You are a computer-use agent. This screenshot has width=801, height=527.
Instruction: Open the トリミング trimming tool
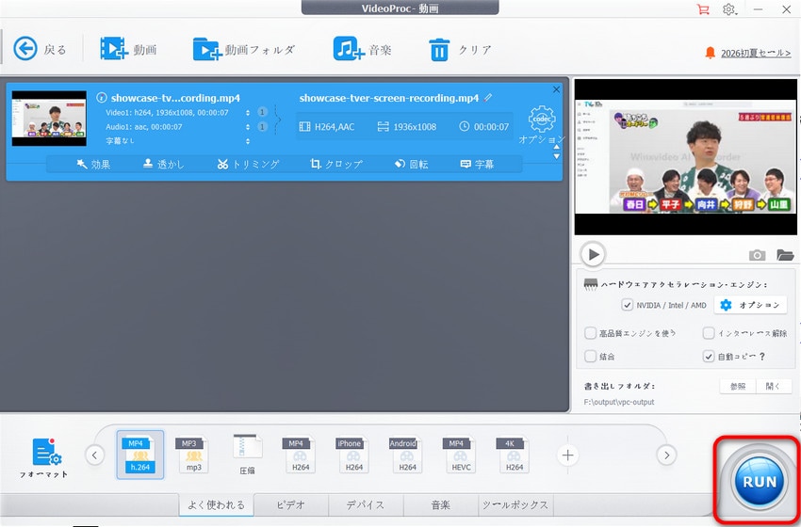pyautogui.click(x=248, y=164)
